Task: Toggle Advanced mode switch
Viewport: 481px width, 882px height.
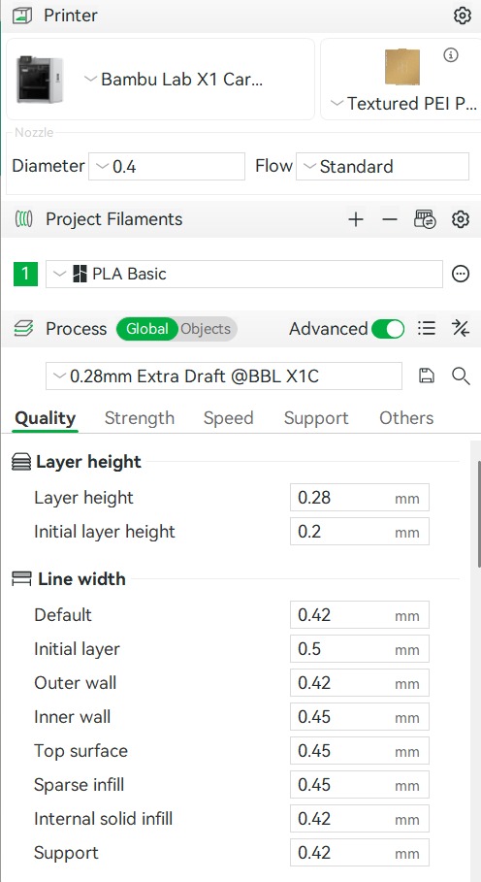Action: click(388, 329)
